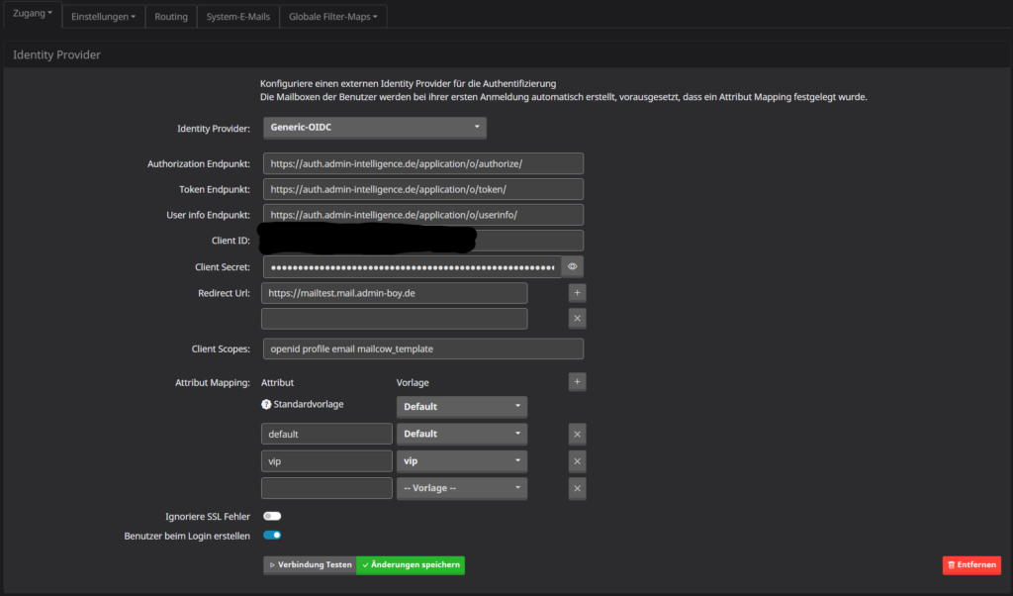Click the 'Attribut' column header
The image size is (1013, 596).
coord(277,383)
